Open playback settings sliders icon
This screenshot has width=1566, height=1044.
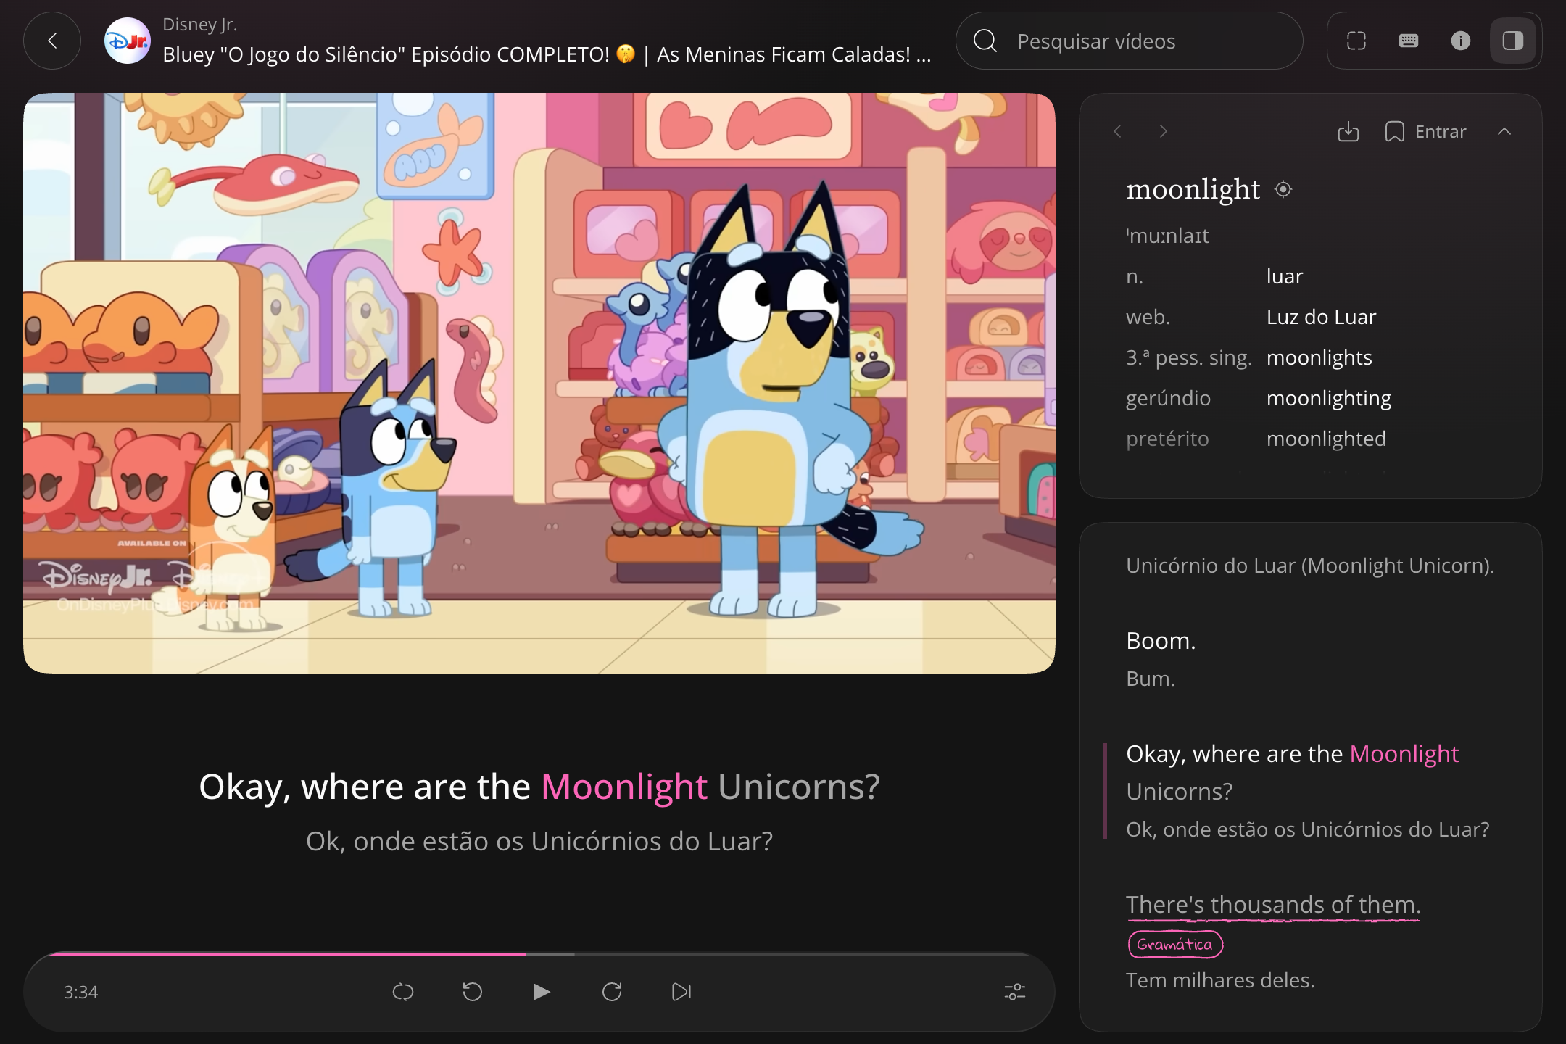(x=1015, y=991)
